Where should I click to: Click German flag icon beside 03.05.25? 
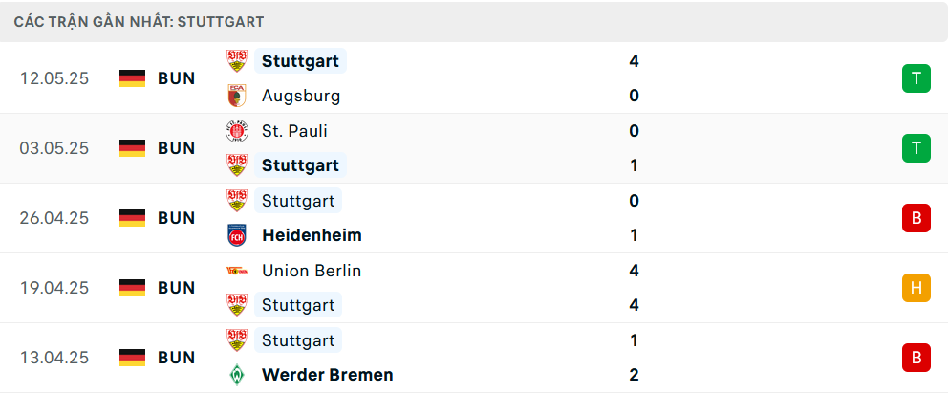(x=133, y=148)
